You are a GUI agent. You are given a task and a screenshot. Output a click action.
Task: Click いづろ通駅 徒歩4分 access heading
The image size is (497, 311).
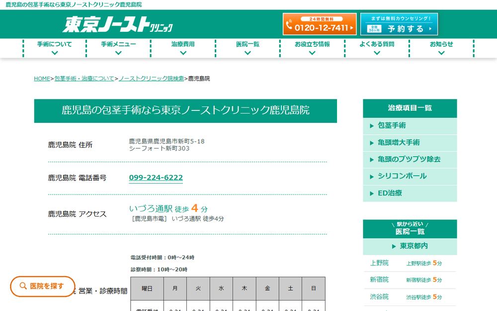pyautogui.click(x=168, y=208)
